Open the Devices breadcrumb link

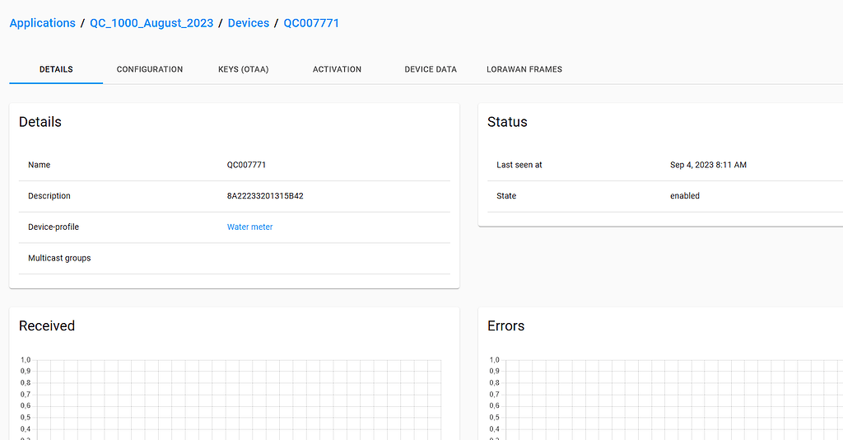tap(249, 23)
